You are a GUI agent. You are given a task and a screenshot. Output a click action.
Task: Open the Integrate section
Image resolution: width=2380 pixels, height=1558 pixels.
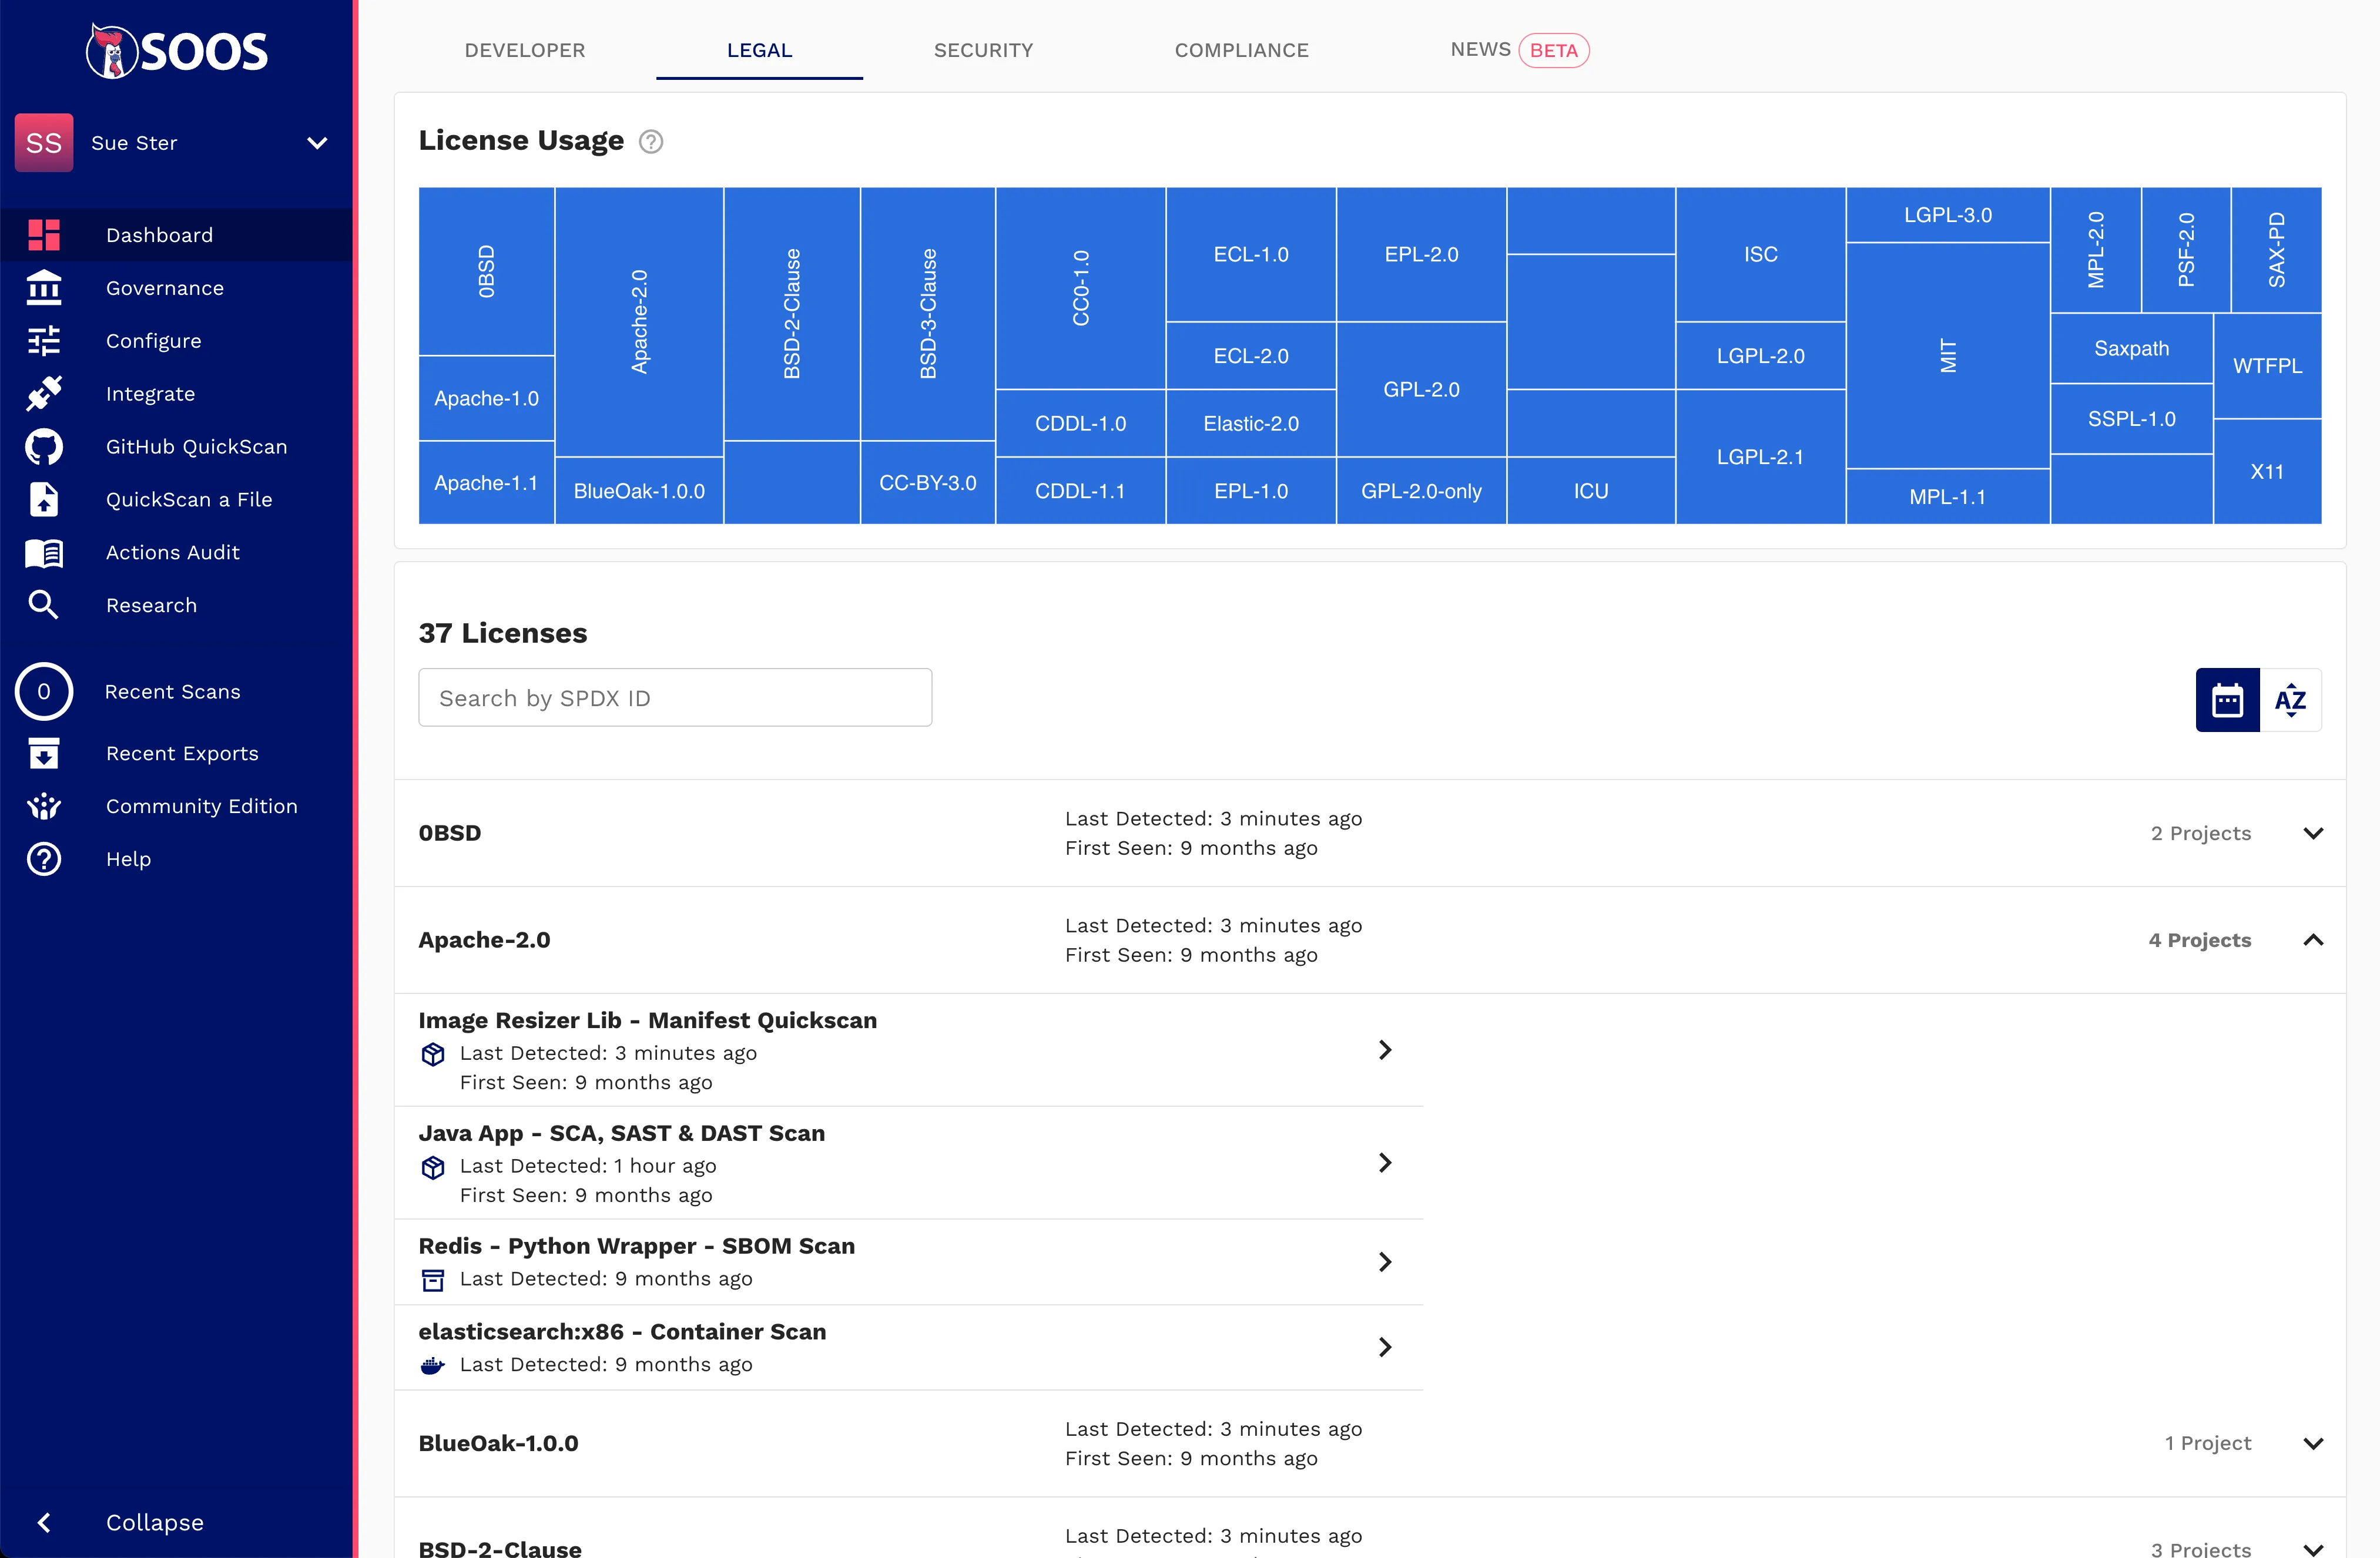click(x=150, y=393)
